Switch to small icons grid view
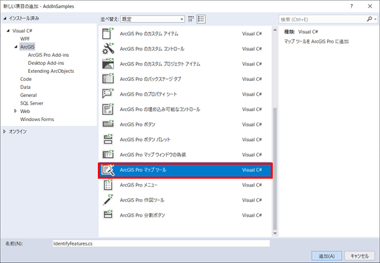The image size is (380, 263). pos(191,19)
